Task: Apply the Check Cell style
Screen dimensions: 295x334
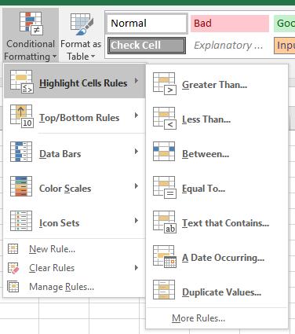Action: point(147,46)
